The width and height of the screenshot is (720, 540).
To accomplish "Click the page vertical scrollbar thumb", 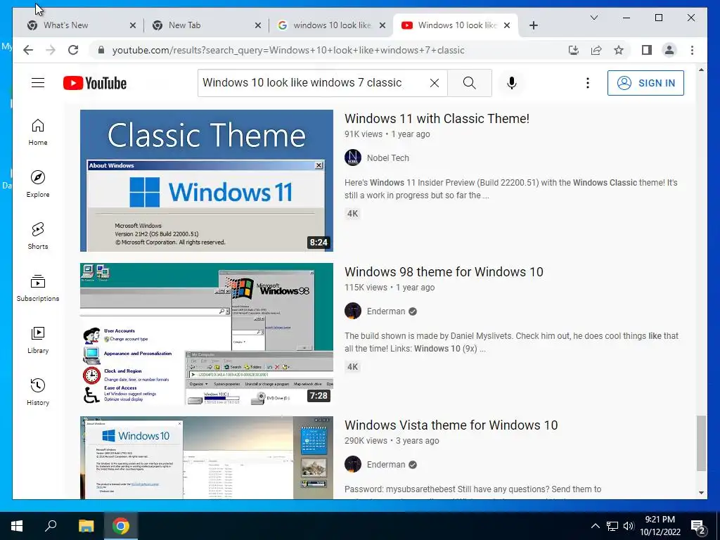I will pyautogui.click(x=701, y=443).
